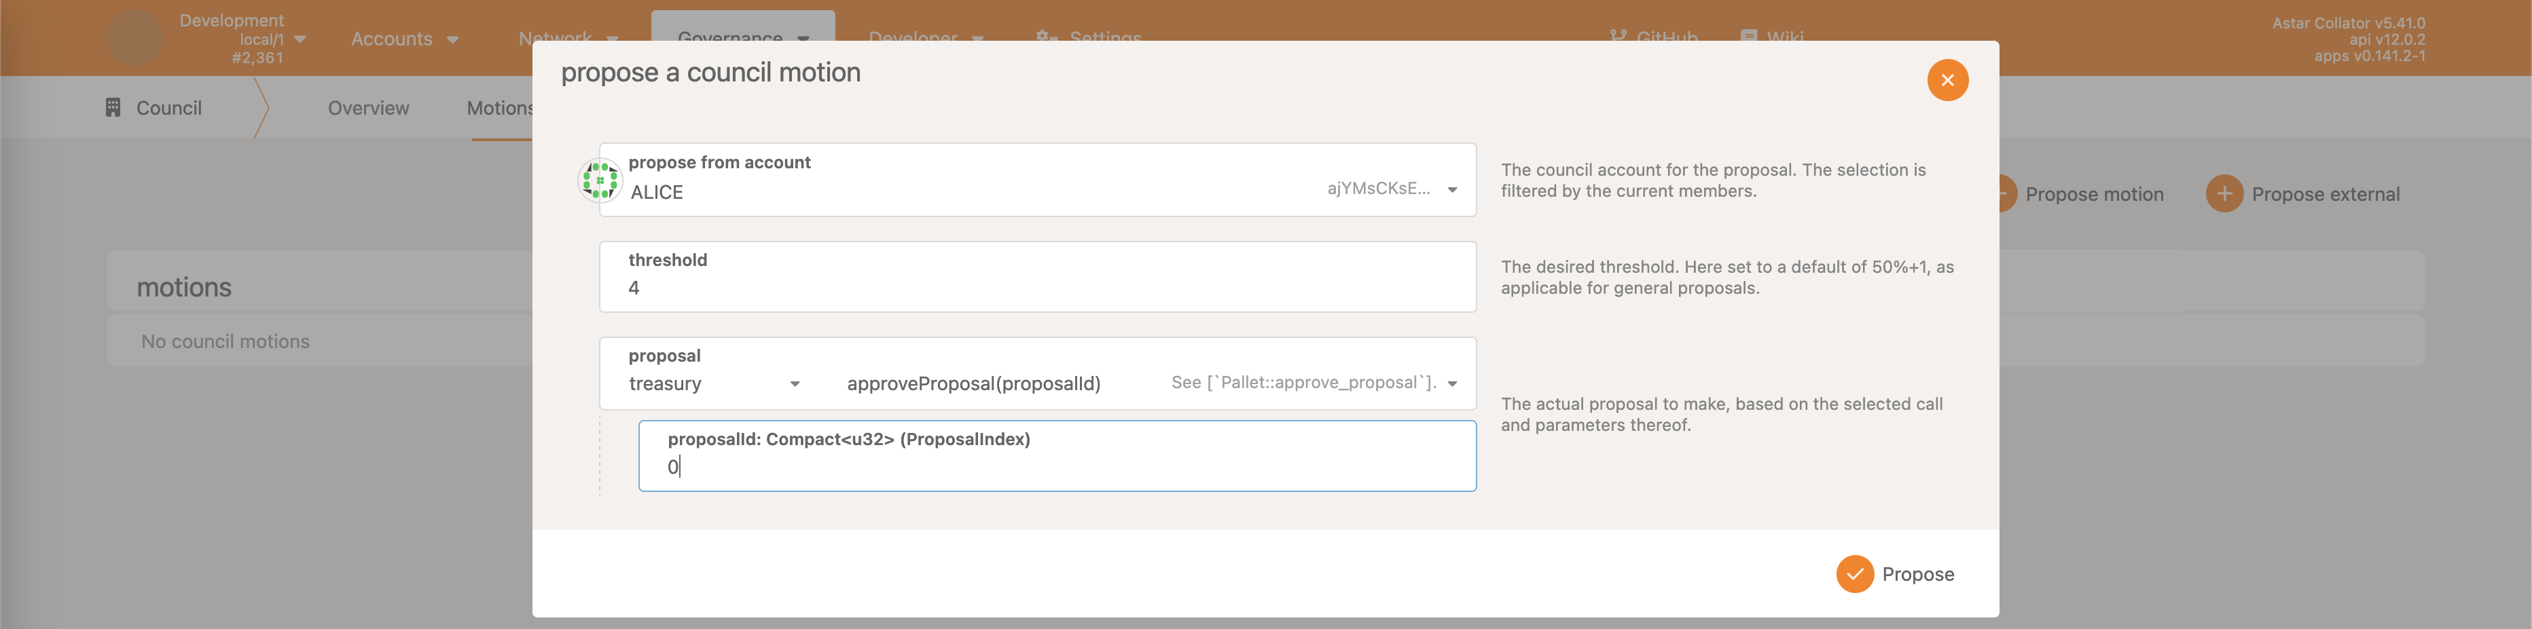2532x629 pixels.
Task: Click the Wiki book icon
Action: pyautogui.click(x=1749, y=37)
